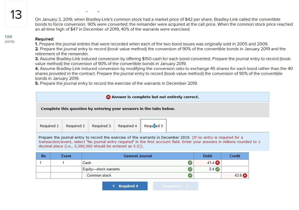Click the empty credit cell in the Cash row
The image size is (299, 210).
pyautogui.click(x=235, y=163)
